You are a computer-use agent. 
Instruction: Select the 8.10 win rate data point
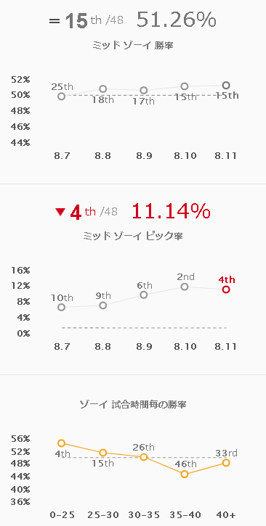coord(185,86)
